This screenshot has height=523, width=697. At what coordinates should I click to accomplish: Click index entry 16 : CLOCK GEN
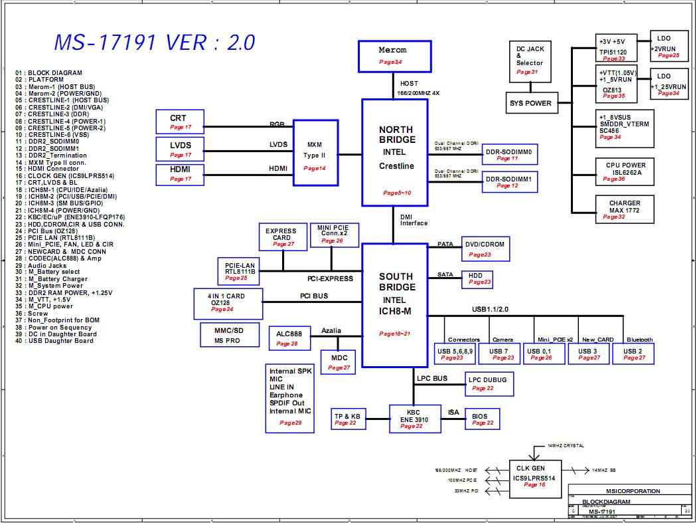65,176
